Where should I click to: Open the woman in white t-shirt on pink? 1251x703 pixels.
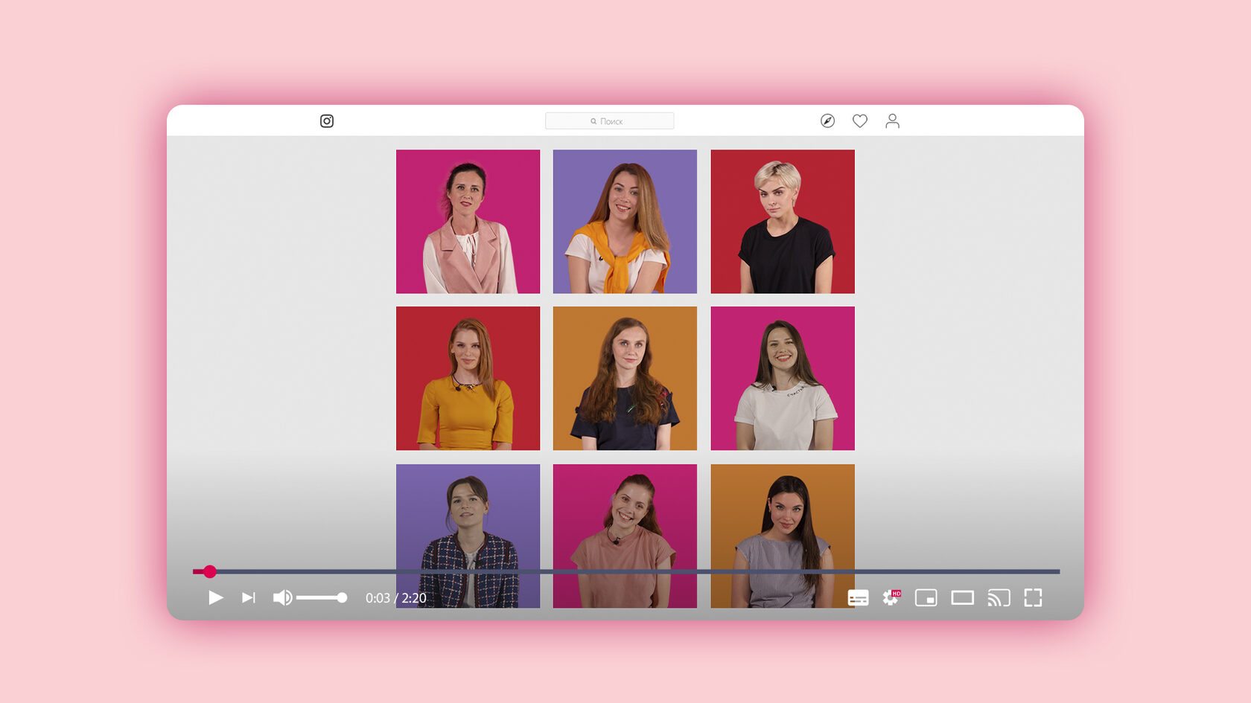pyautogui.click(x=783, y=378)
